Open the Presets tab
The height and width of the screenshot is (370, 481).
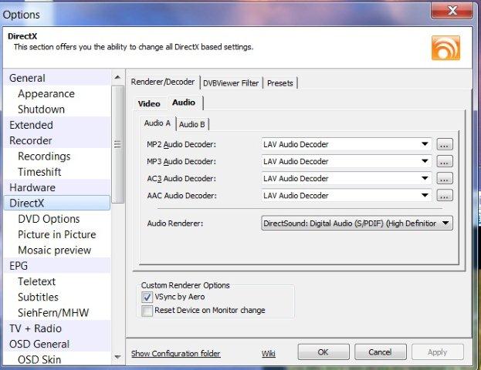281,83
